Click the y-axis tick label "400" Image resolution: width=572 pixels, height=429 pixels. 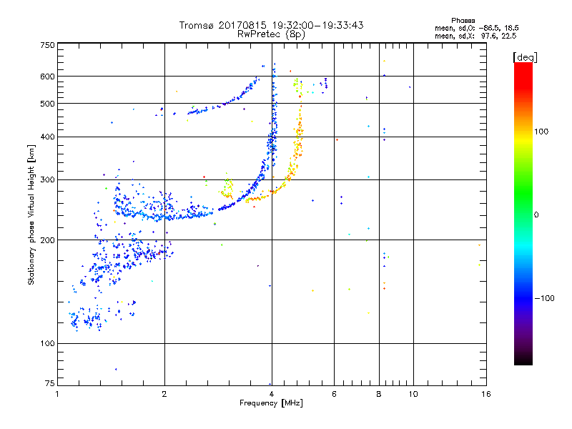point(47,137)
